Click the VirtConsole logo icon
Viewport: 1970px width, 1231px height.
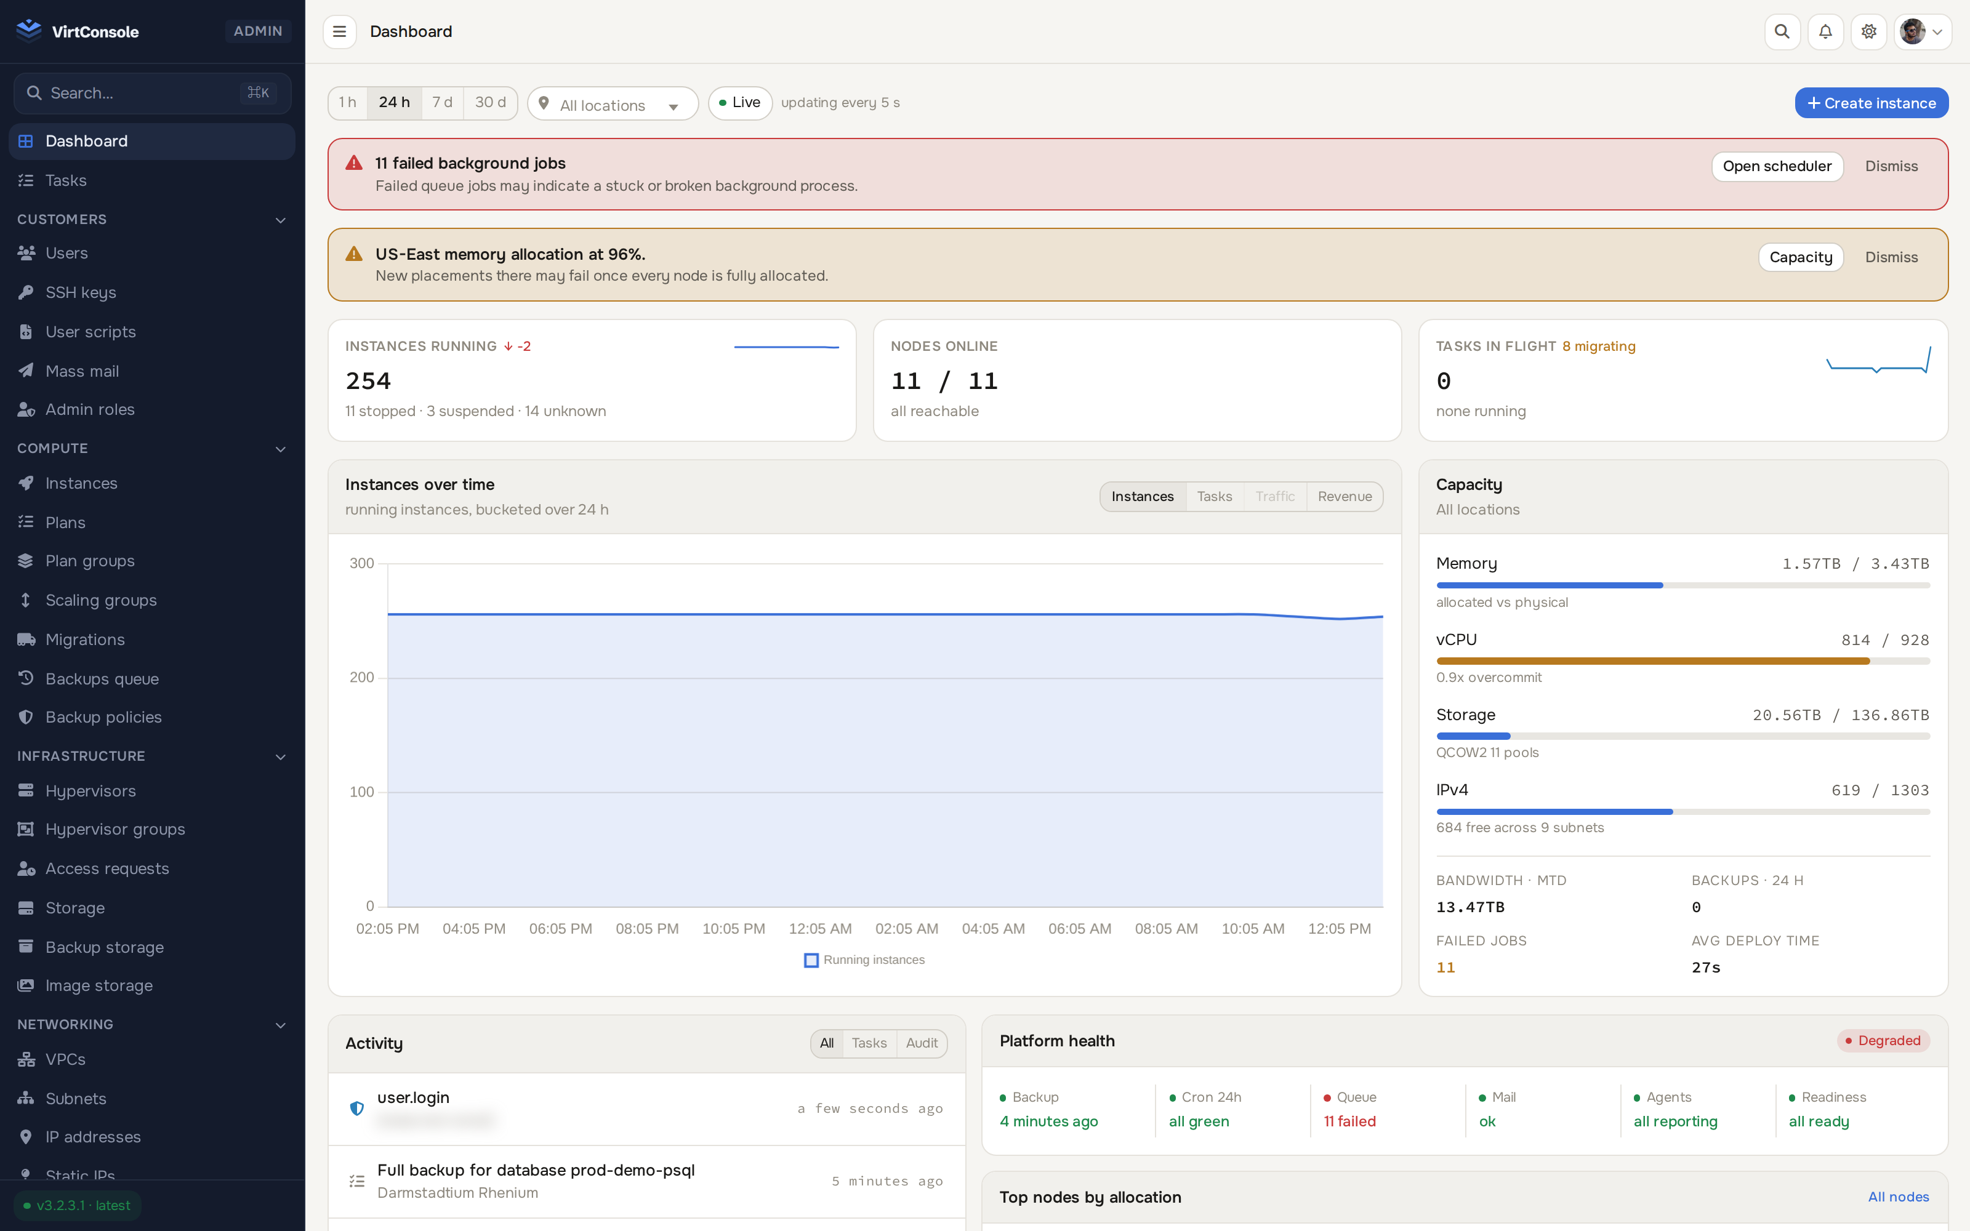click(x=28, y=31)
